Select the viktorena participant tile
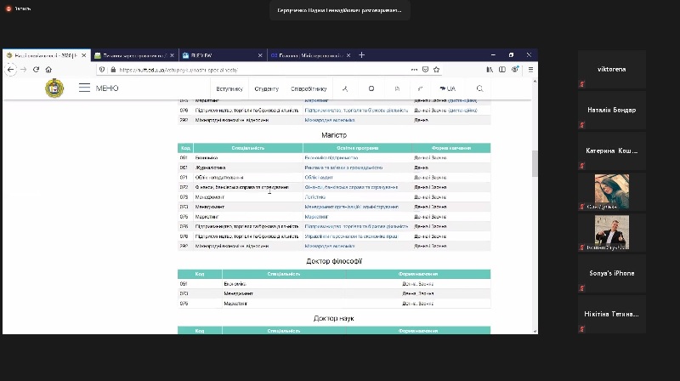The height and width of the screenshot is (381, 680). pos(611,70)
